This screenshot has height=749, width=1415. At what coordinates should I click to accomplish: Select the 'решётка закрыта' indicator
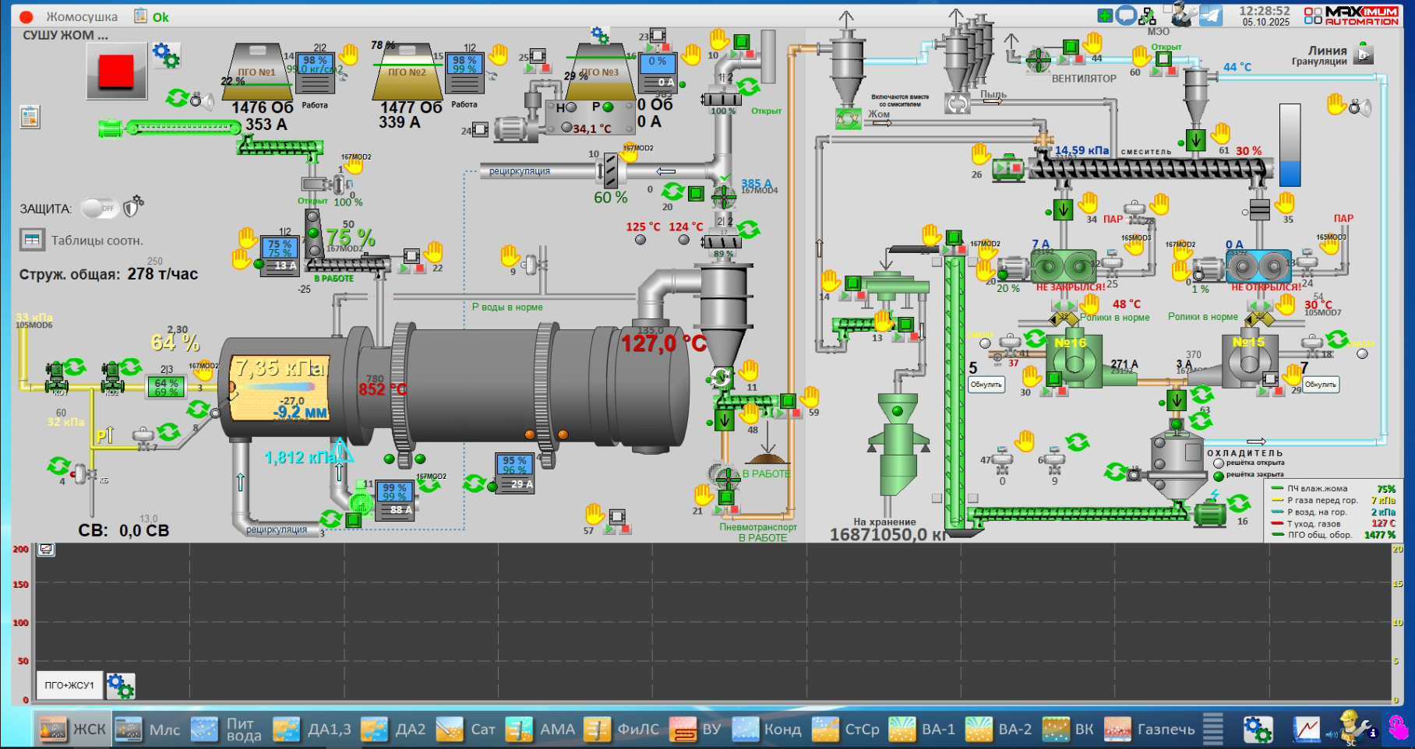[1219, 475]
